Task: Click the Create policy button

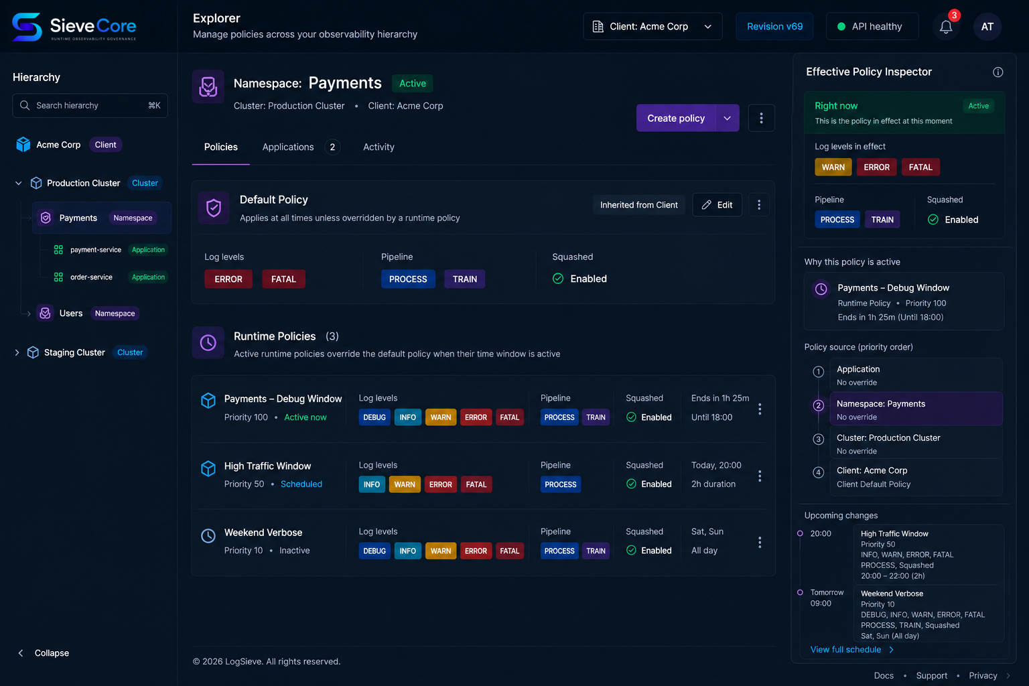Action: pos(676,118)
